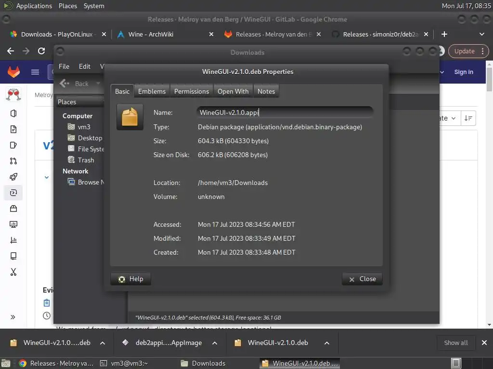Open the Back history dropdown arrow
Image resolution: width=493 pixels, height=369 pixels.
(x=98, y=84)
